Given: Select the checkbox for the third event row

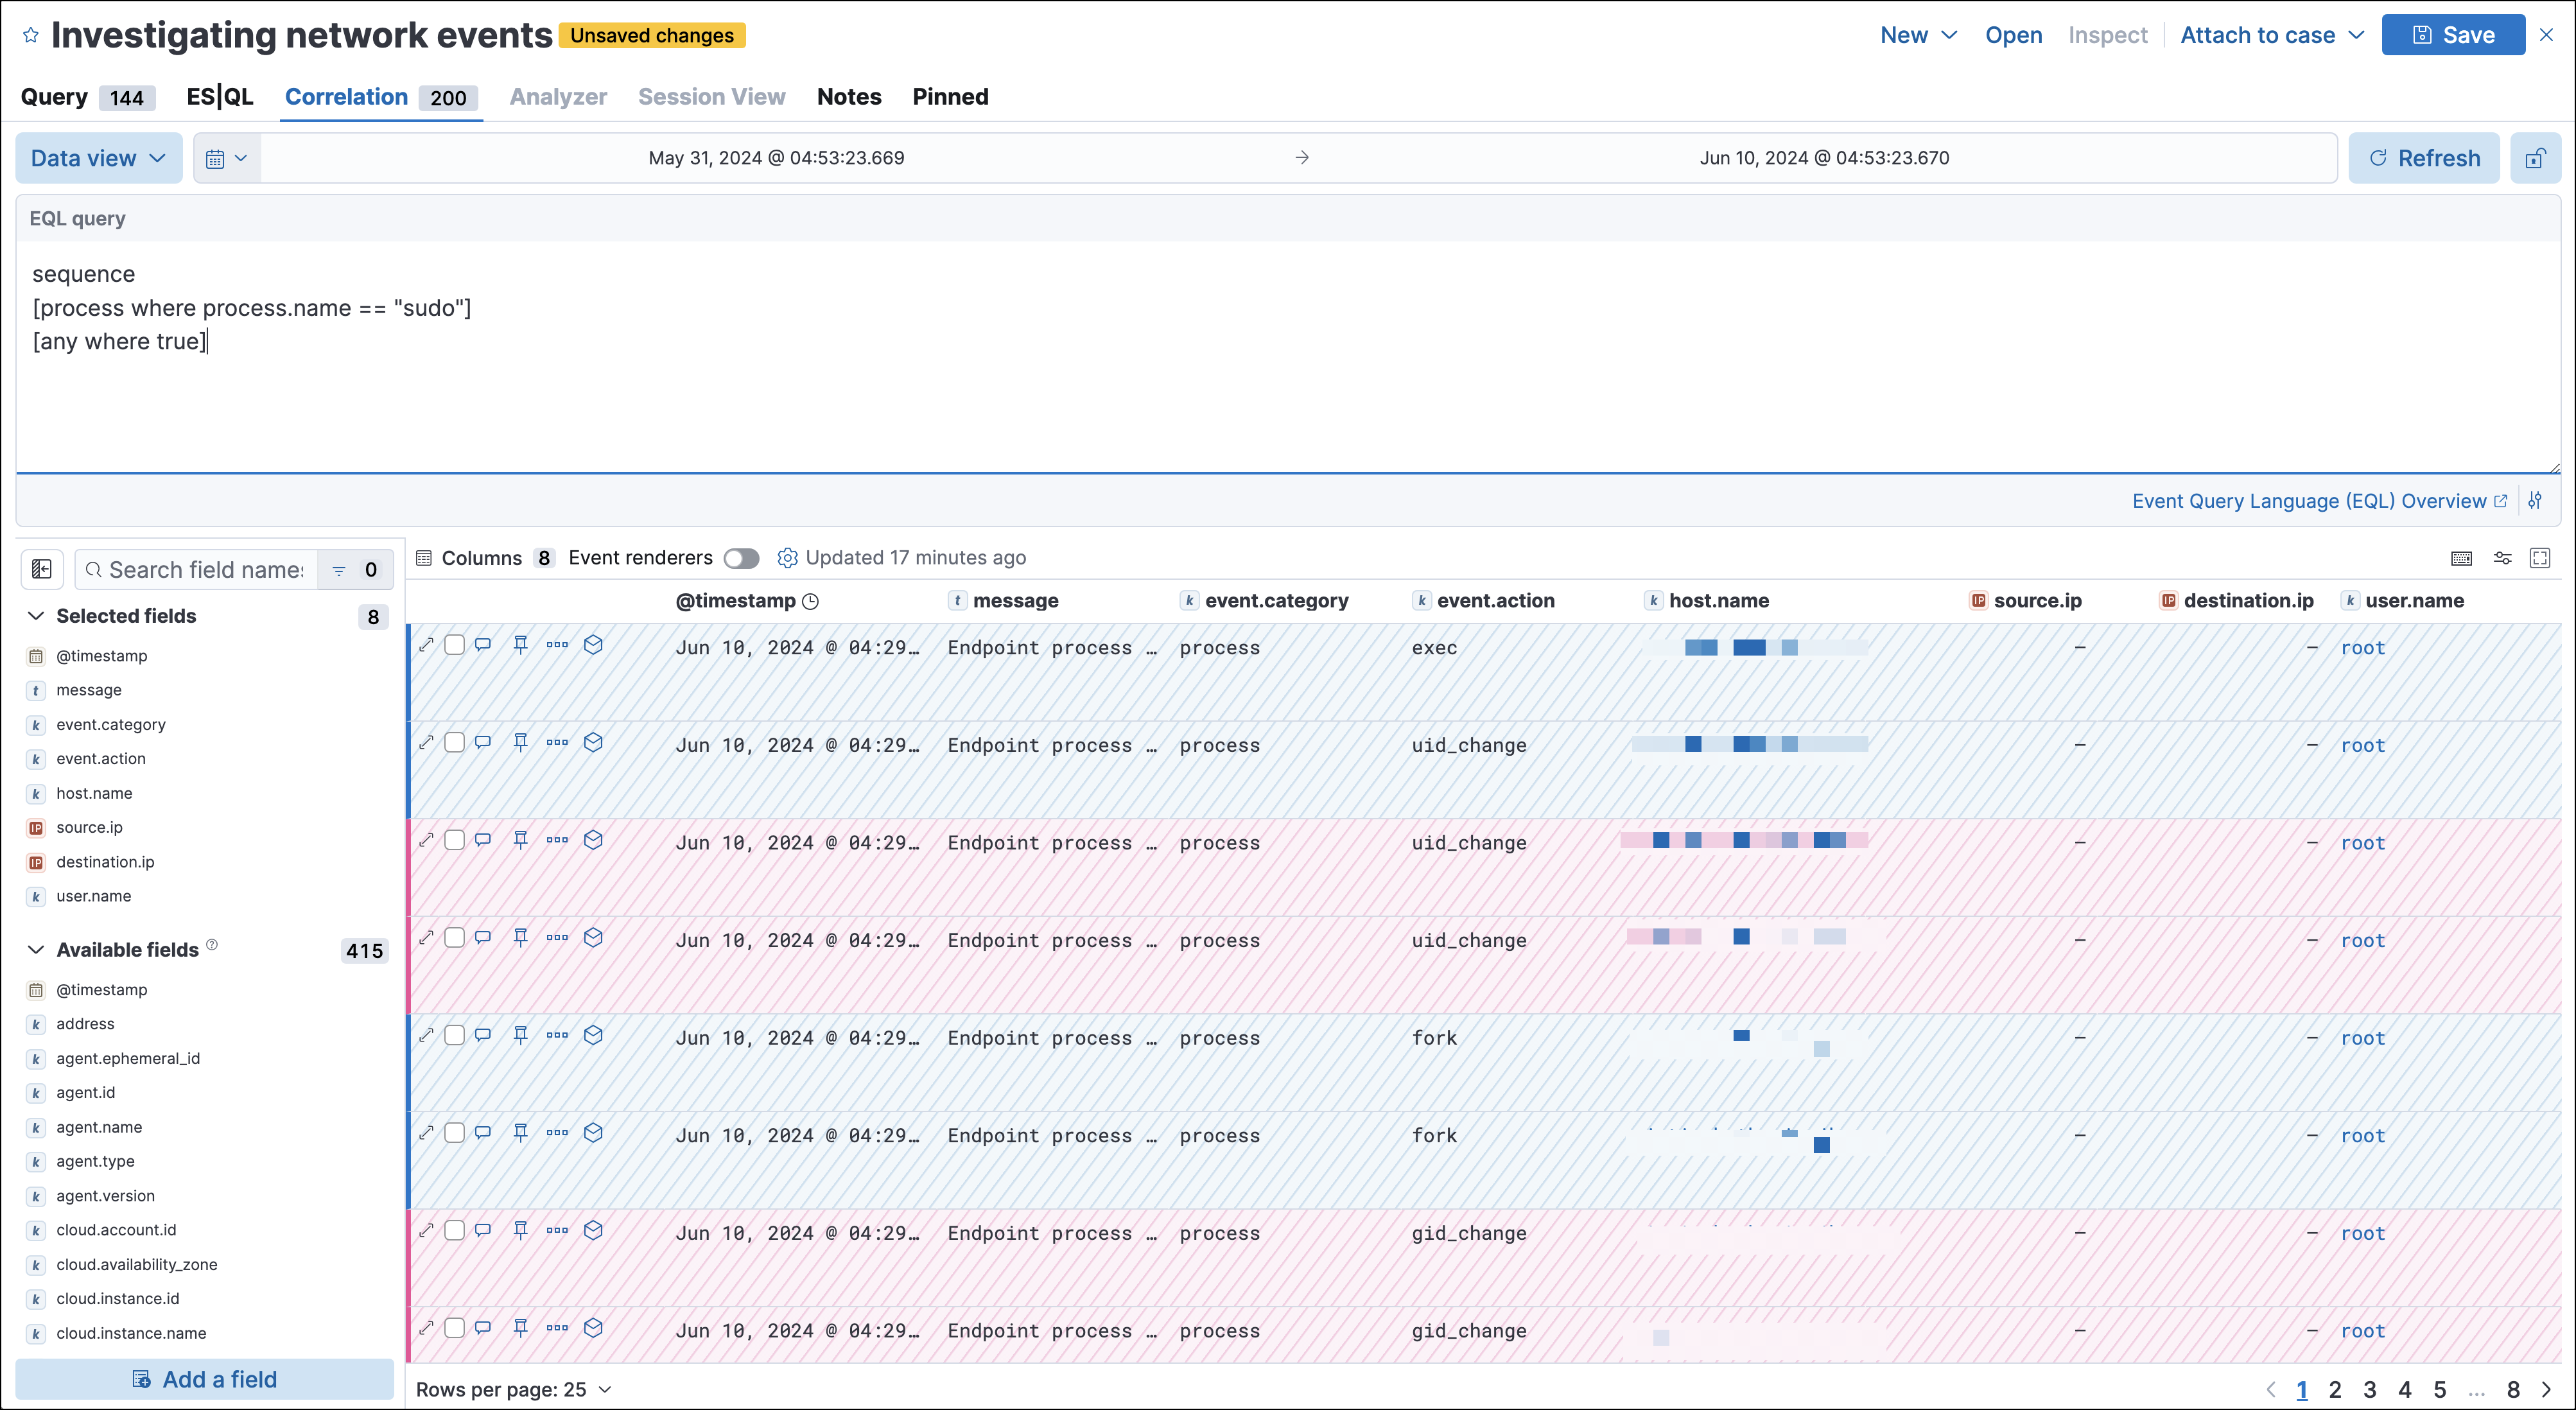Looking at the screenshot, I should (x=455, y=840).
